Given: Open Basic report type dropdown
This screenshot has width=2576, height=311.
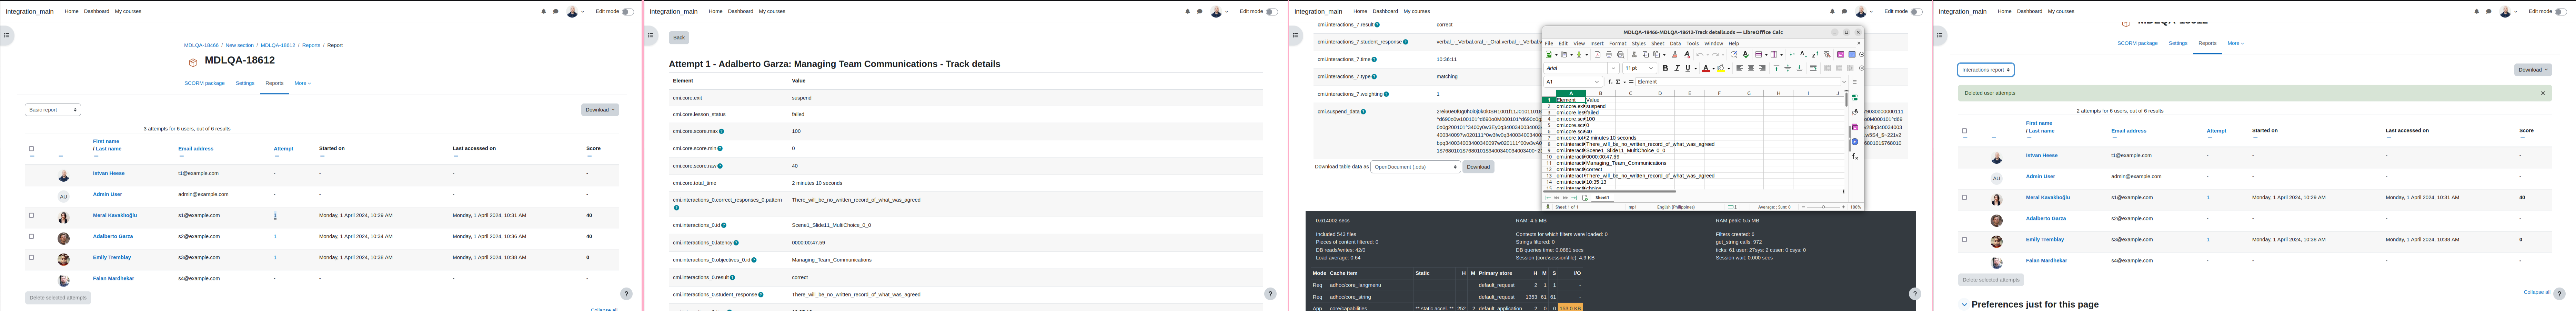Looking at the screenshot, I should click(x=53, y=110).
